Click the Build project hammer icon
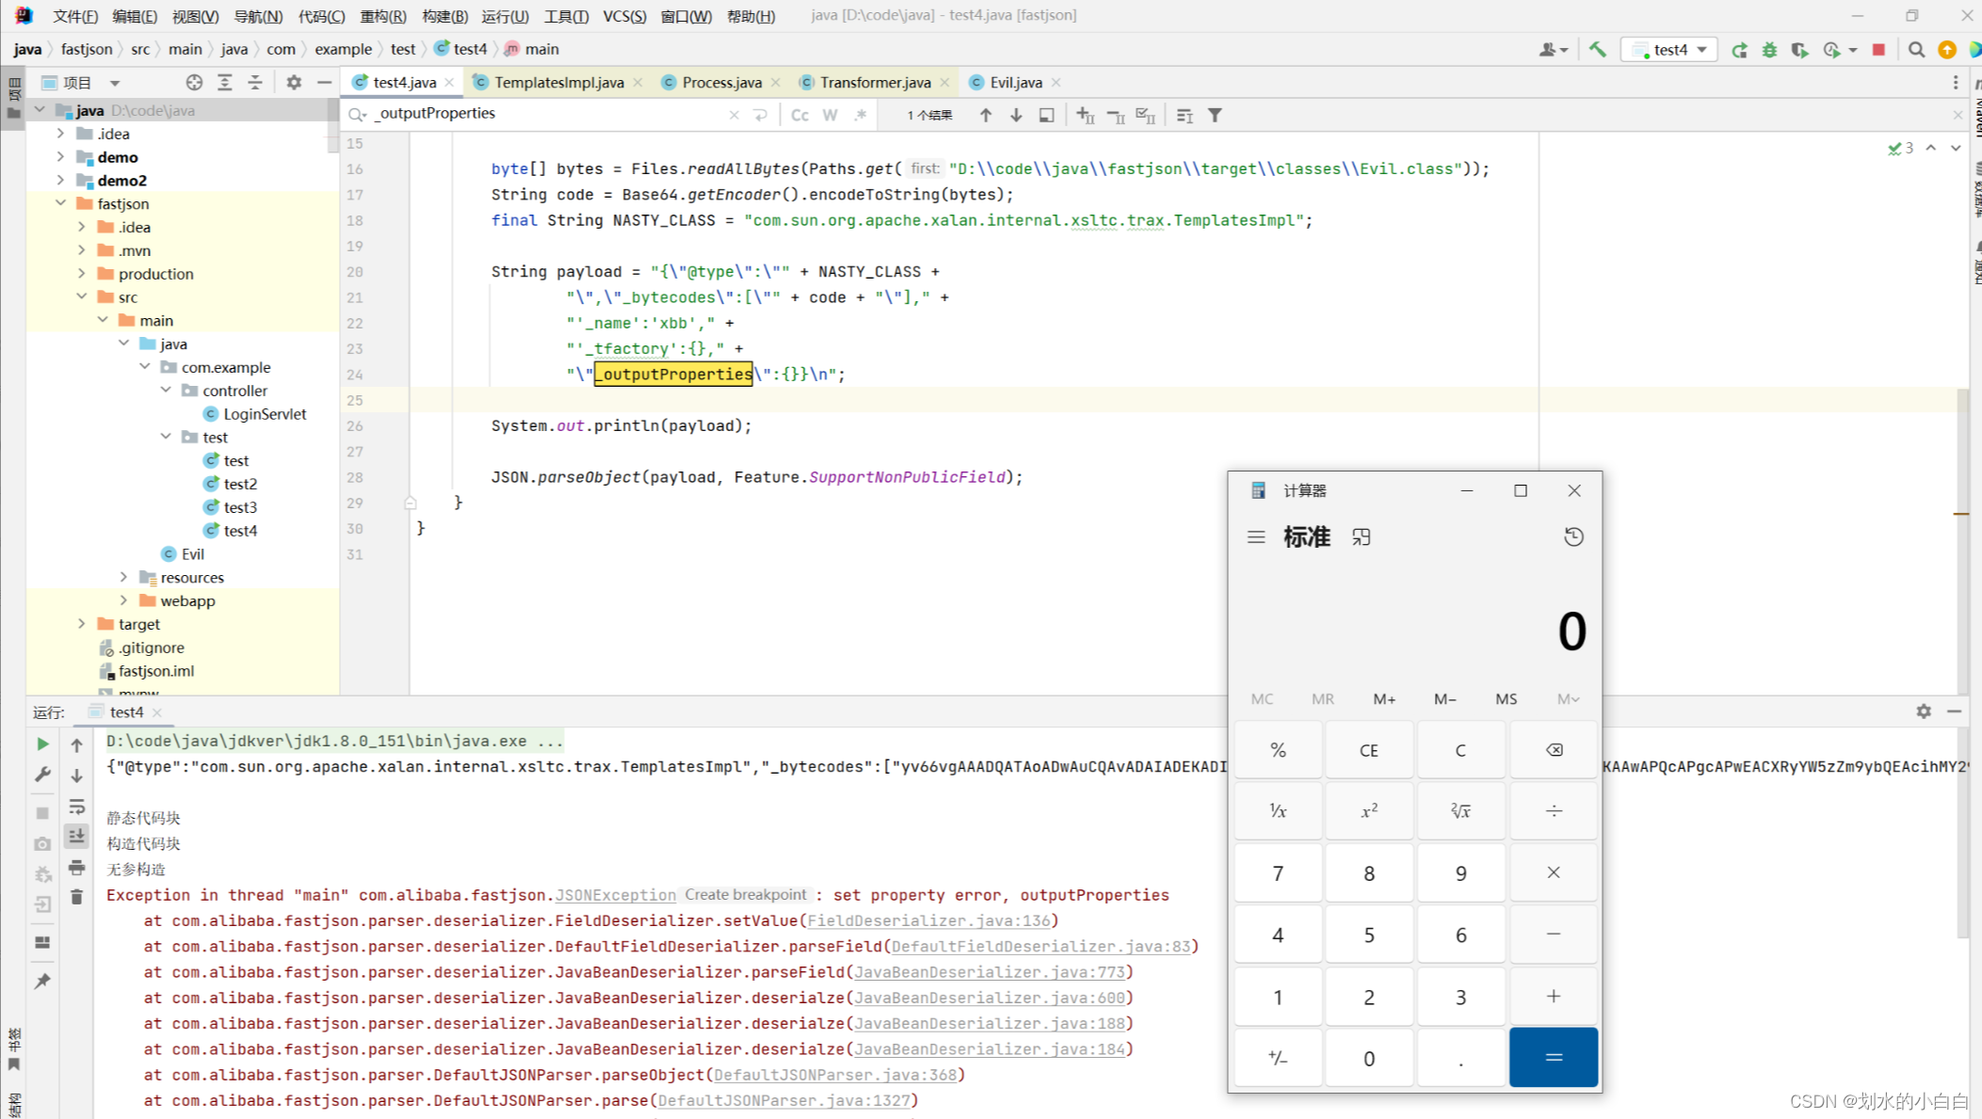The image size is (1982, 1119). (x=1598, y=50)
